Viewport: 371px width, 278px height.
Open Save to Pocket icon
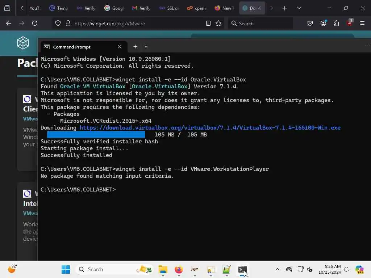coord(310,24)
